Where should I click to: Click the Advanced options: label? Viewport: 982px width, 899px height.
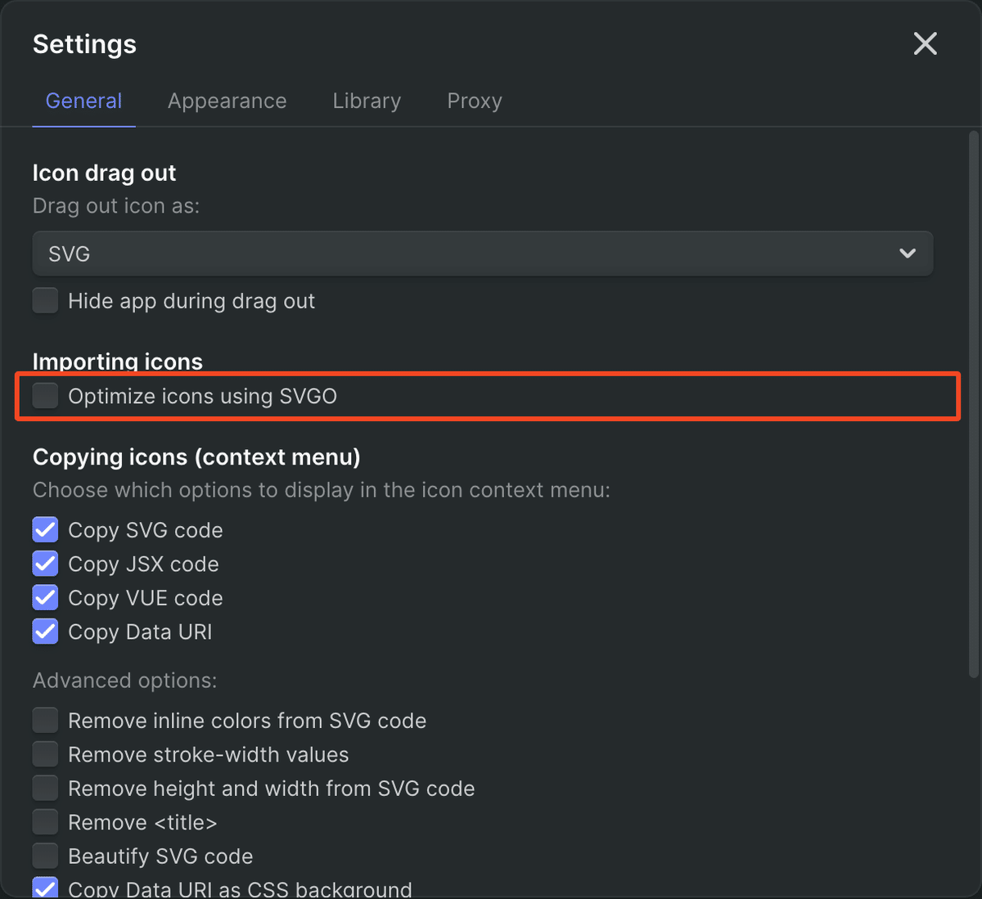click(124, 681)
